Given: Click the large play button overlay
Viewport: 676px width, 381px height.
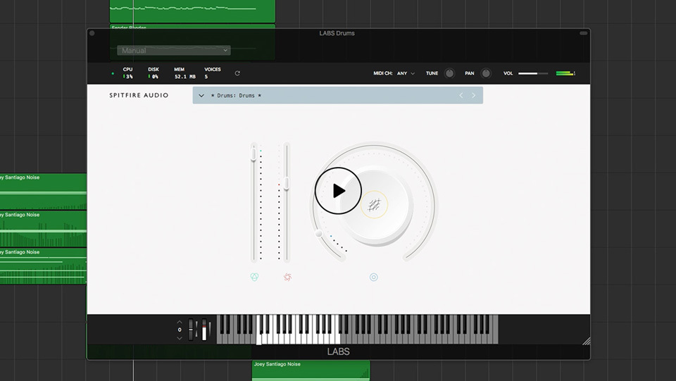Looking at the screenshot, I should (338, 190).
